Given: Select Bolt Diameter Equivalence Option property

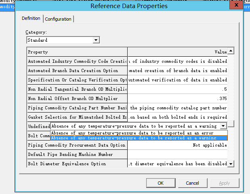Looking at the screenshot, I should pos(77,164).
